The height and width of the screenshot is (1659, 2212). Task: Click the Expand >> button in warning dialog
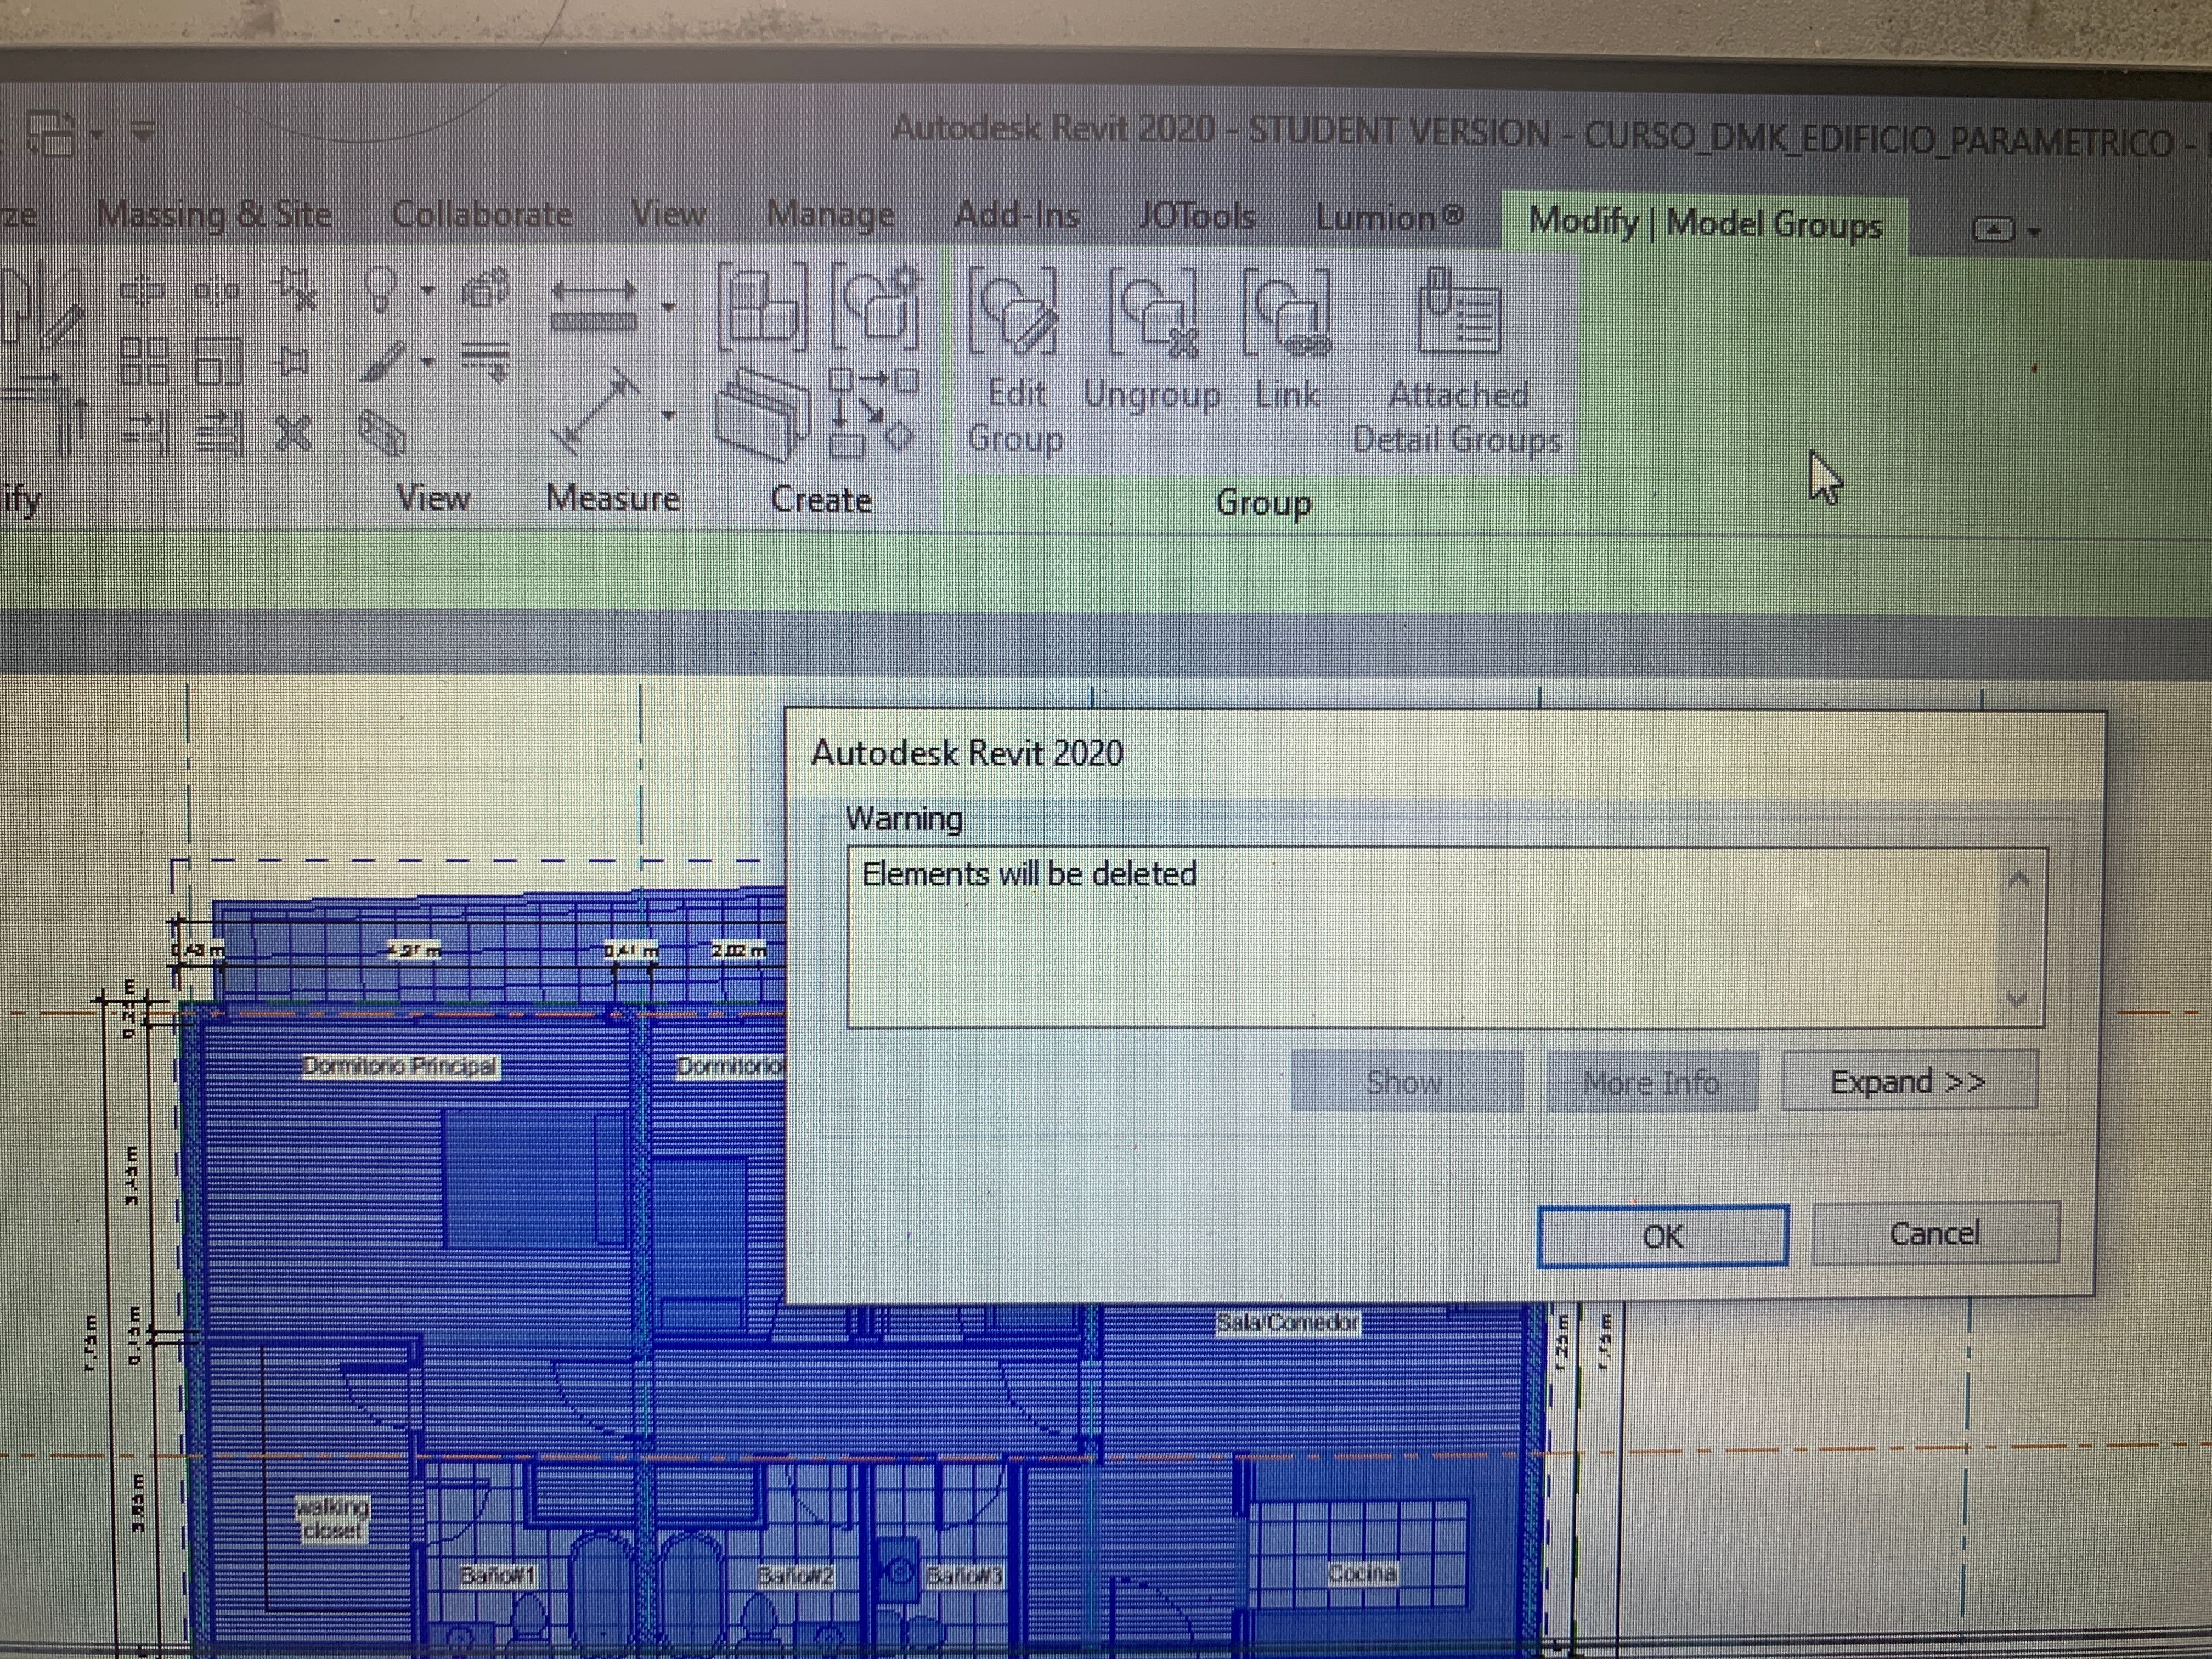[1908, 1081]
